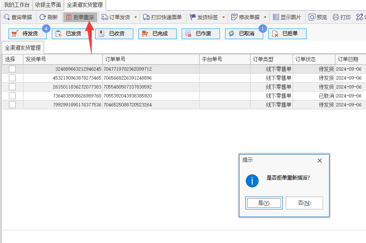Select checkbox for the 已取消 order row
The image size is (366, 243).
click(12, 96)
